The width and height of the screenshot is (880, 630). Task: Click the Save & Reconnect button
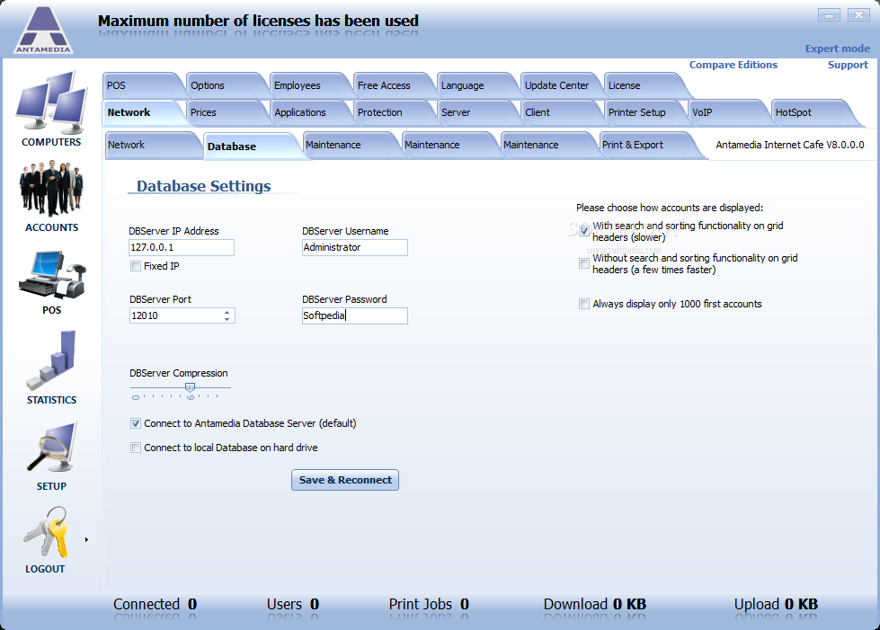coord(345,480)
